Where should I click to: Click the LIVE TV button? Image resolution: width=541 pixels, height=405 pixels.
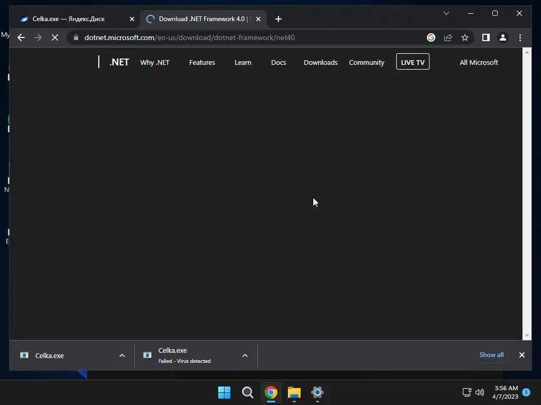(x=413, y=62)
